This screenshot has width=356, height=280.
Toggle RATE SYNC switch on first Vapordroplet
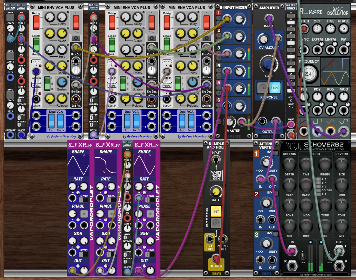[84, 200]
